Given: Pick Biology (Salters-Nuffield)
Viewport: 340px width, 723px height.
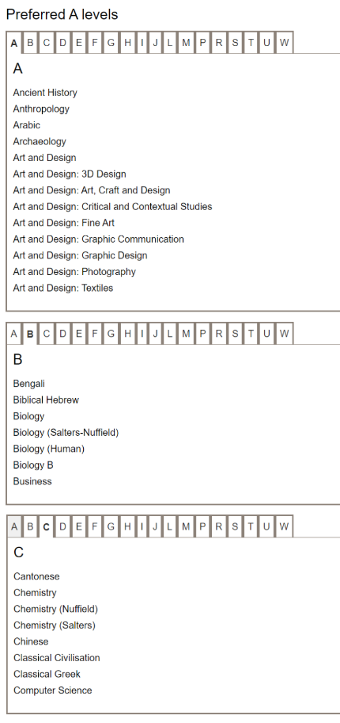Looking at the screenshot, I should 66,433.
